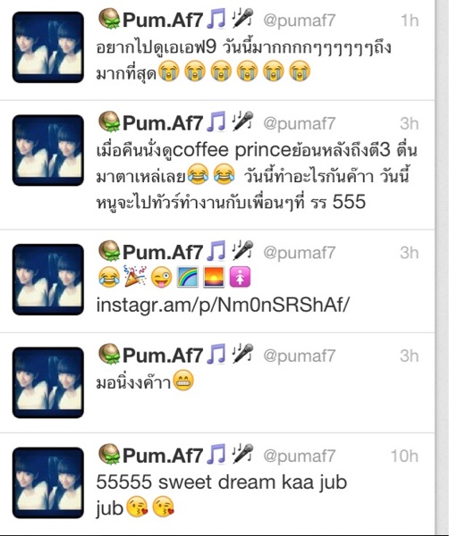This screenshot has width=449, height=536.
Task: Tap the @pumaf7 handle on 10h tweet
Action: click(x=299, y=456)
